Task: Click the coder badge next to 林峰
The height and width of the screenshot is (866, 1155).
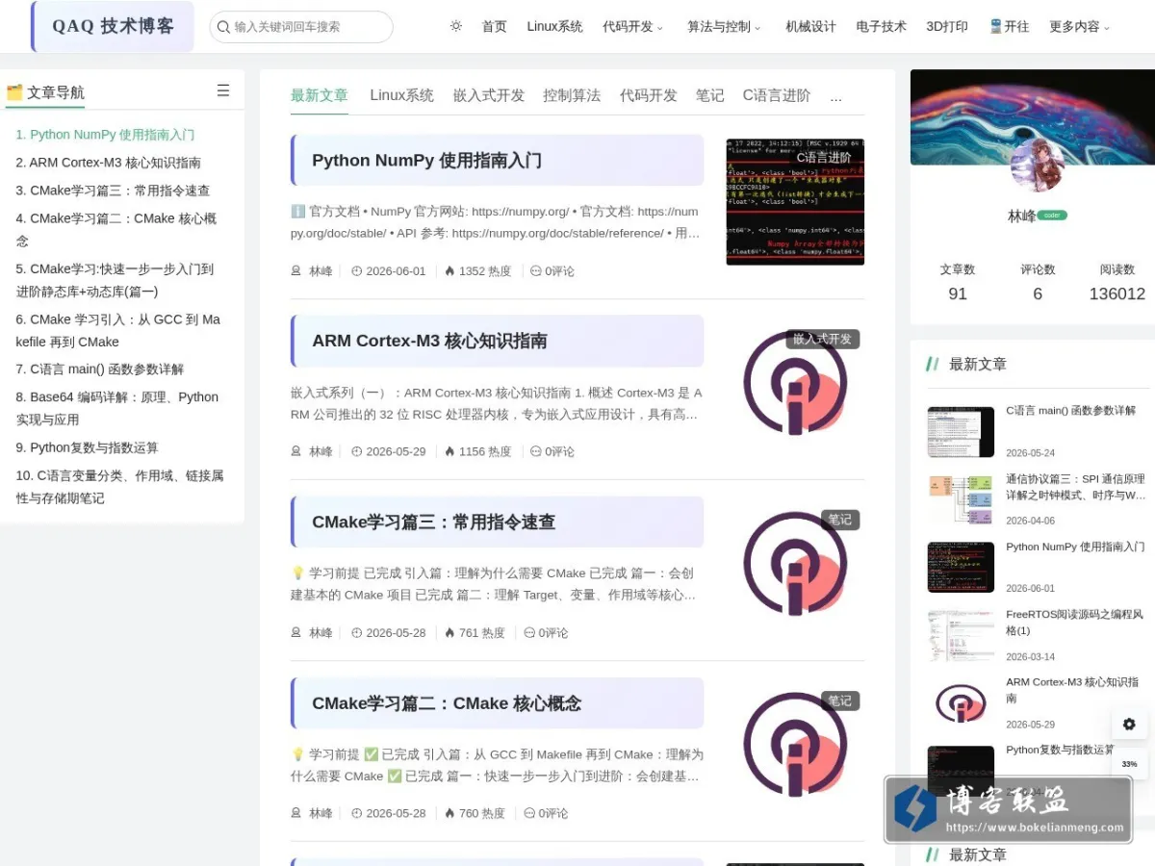Action: tap(1052, 216)
